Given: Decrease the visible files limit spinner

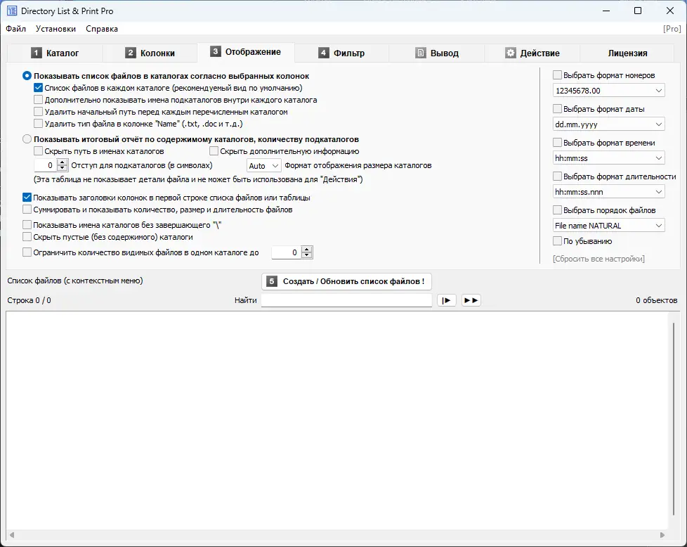Looking at the screenshot, I should (x=307, y=255).
